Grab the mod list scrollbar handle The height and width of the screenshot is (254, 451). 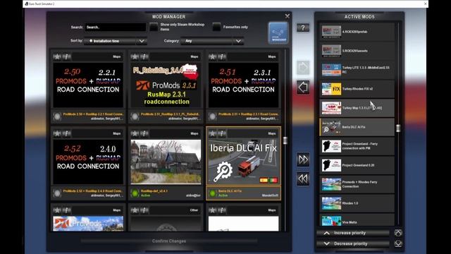click(285, 140)
